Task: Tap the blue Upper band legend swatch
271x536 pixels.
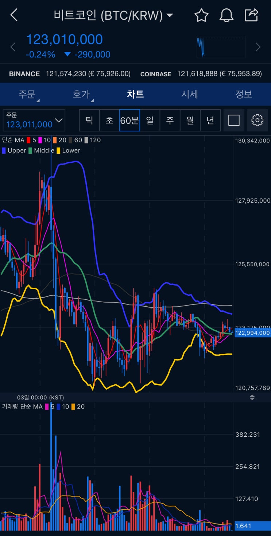Action: pos(4,150)
